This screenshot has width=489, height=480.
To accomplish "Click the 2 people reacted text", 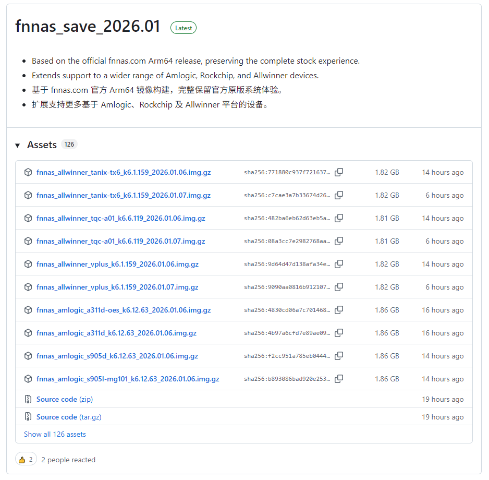I will point(68,460).
